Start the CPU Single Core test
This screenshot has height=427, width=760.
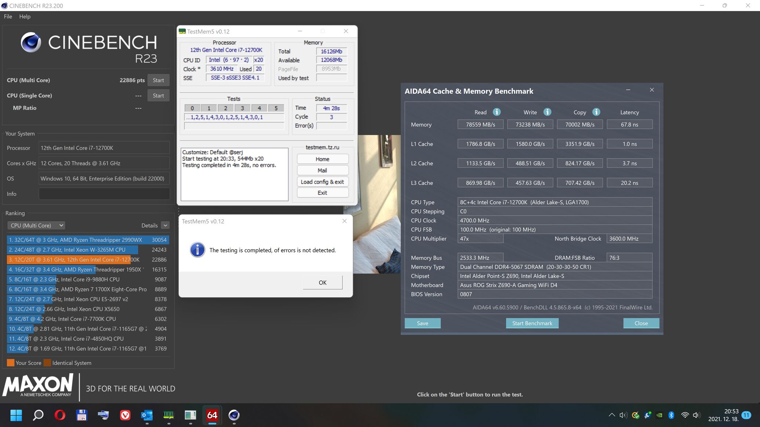[x=158, y=96]
